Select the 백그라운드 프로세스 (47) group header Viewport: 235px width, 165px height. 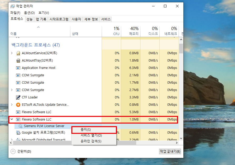pyautogui.click(x=36, y=45)
